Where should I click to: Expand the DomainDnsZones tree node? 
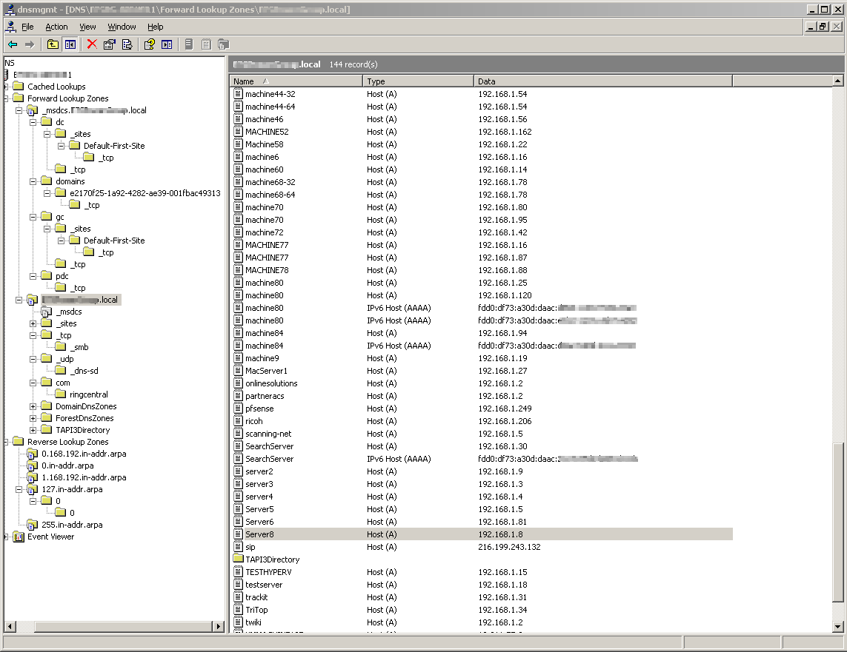33,406
